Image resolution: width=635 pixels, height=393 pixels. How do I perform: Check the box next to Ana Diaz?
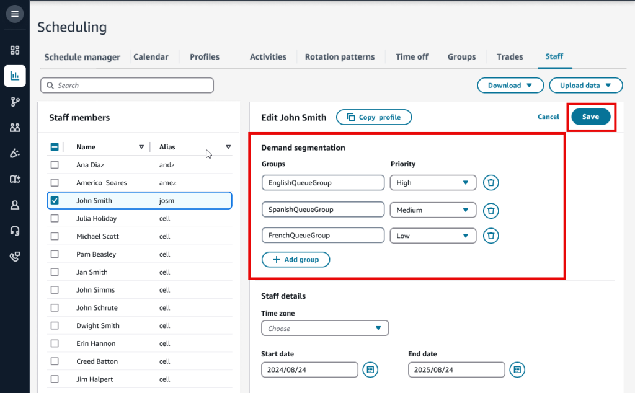pyautogui.click(x=55, y=165)
